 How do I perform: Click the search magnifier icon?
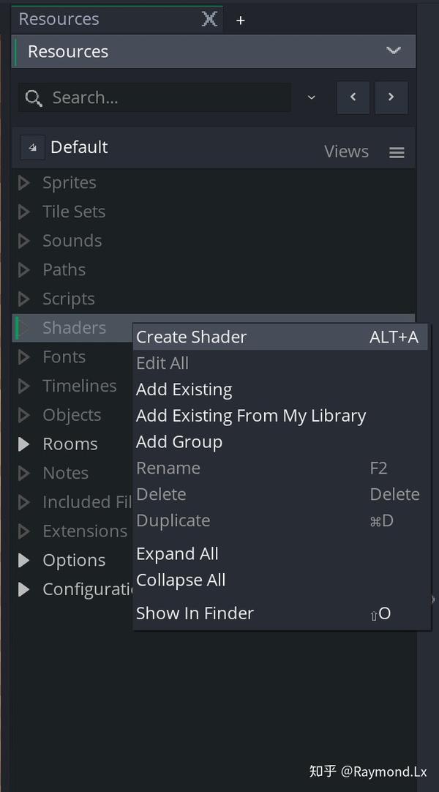tap(33, 97)
